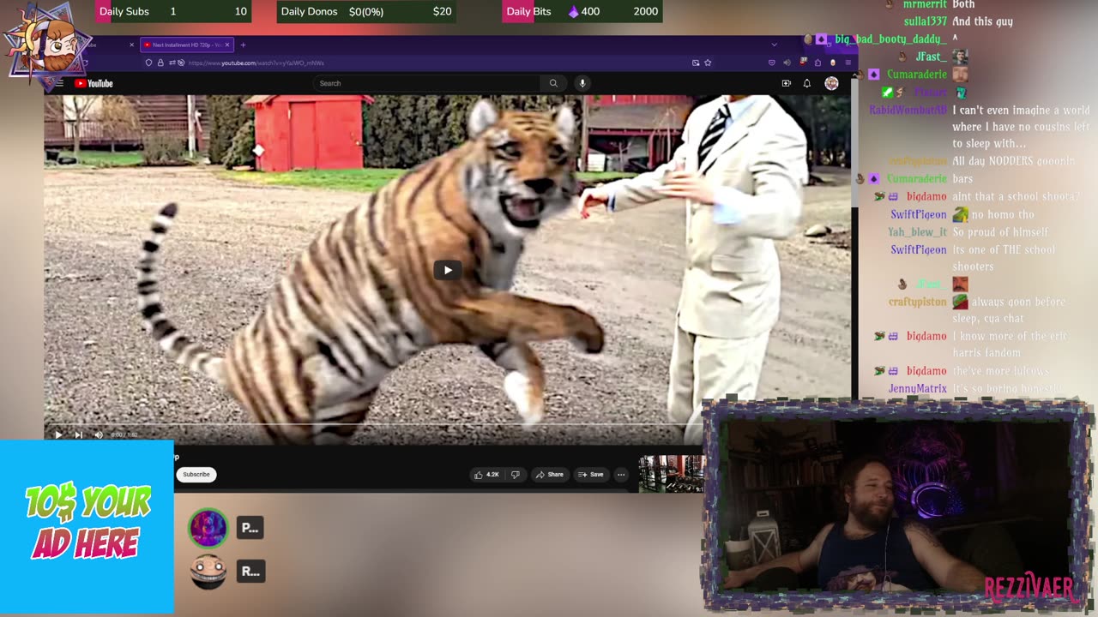The image size is (1098, 617).
Task: Open the YouTube Create video icon
Action: click(x=786, y=83)
